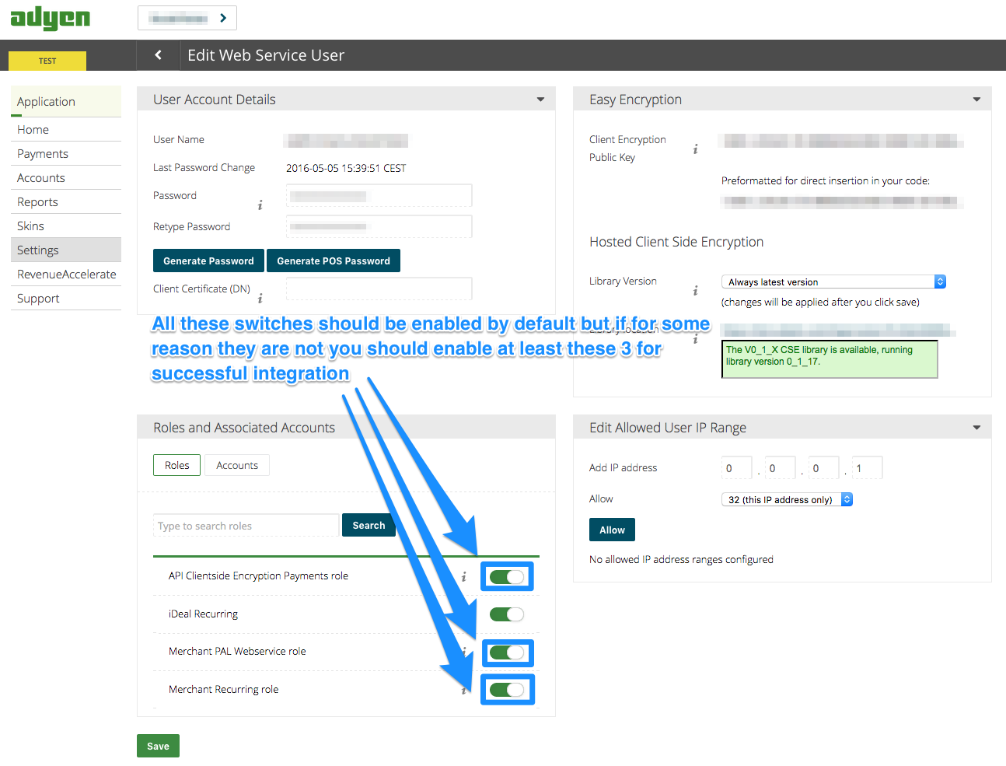Open the account switcher chevron at top
Screen dimensions: 1006x766
pos(223,18)
